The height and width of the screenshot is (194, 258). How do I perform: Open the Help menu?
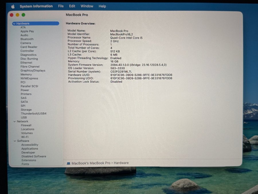point(102,6)
